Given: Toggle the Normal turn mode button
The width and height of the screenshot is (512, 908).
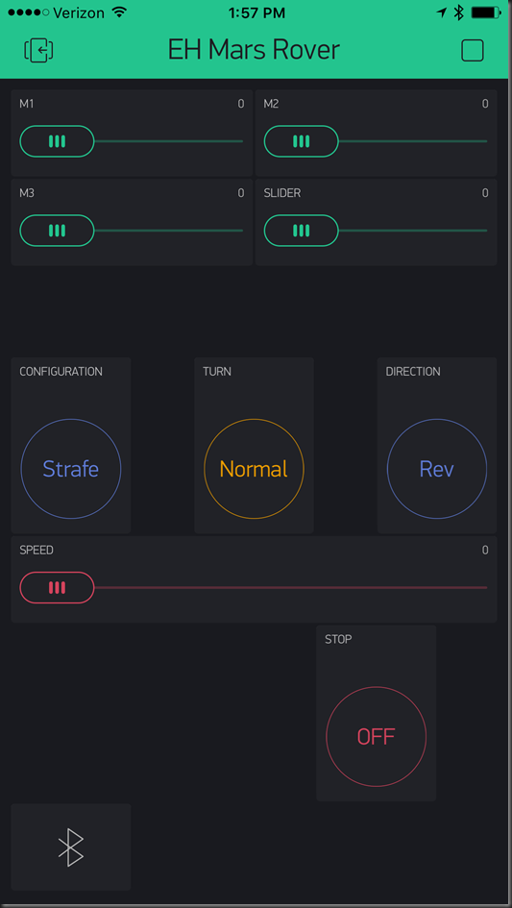Looking at the screenshot, I should (x=254, y=469).
